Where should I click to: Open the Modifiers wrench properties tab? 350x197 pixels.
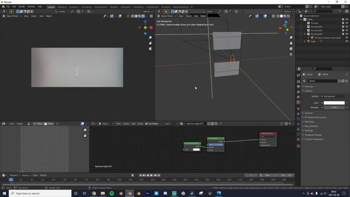tap(299, 114)
